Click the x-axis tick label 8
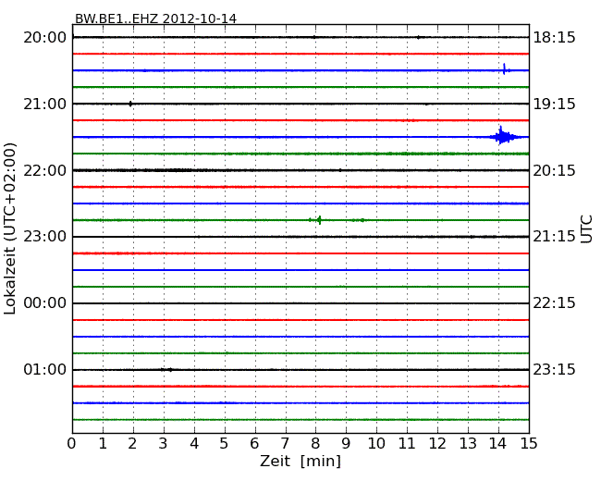 [x=315, y=444]
